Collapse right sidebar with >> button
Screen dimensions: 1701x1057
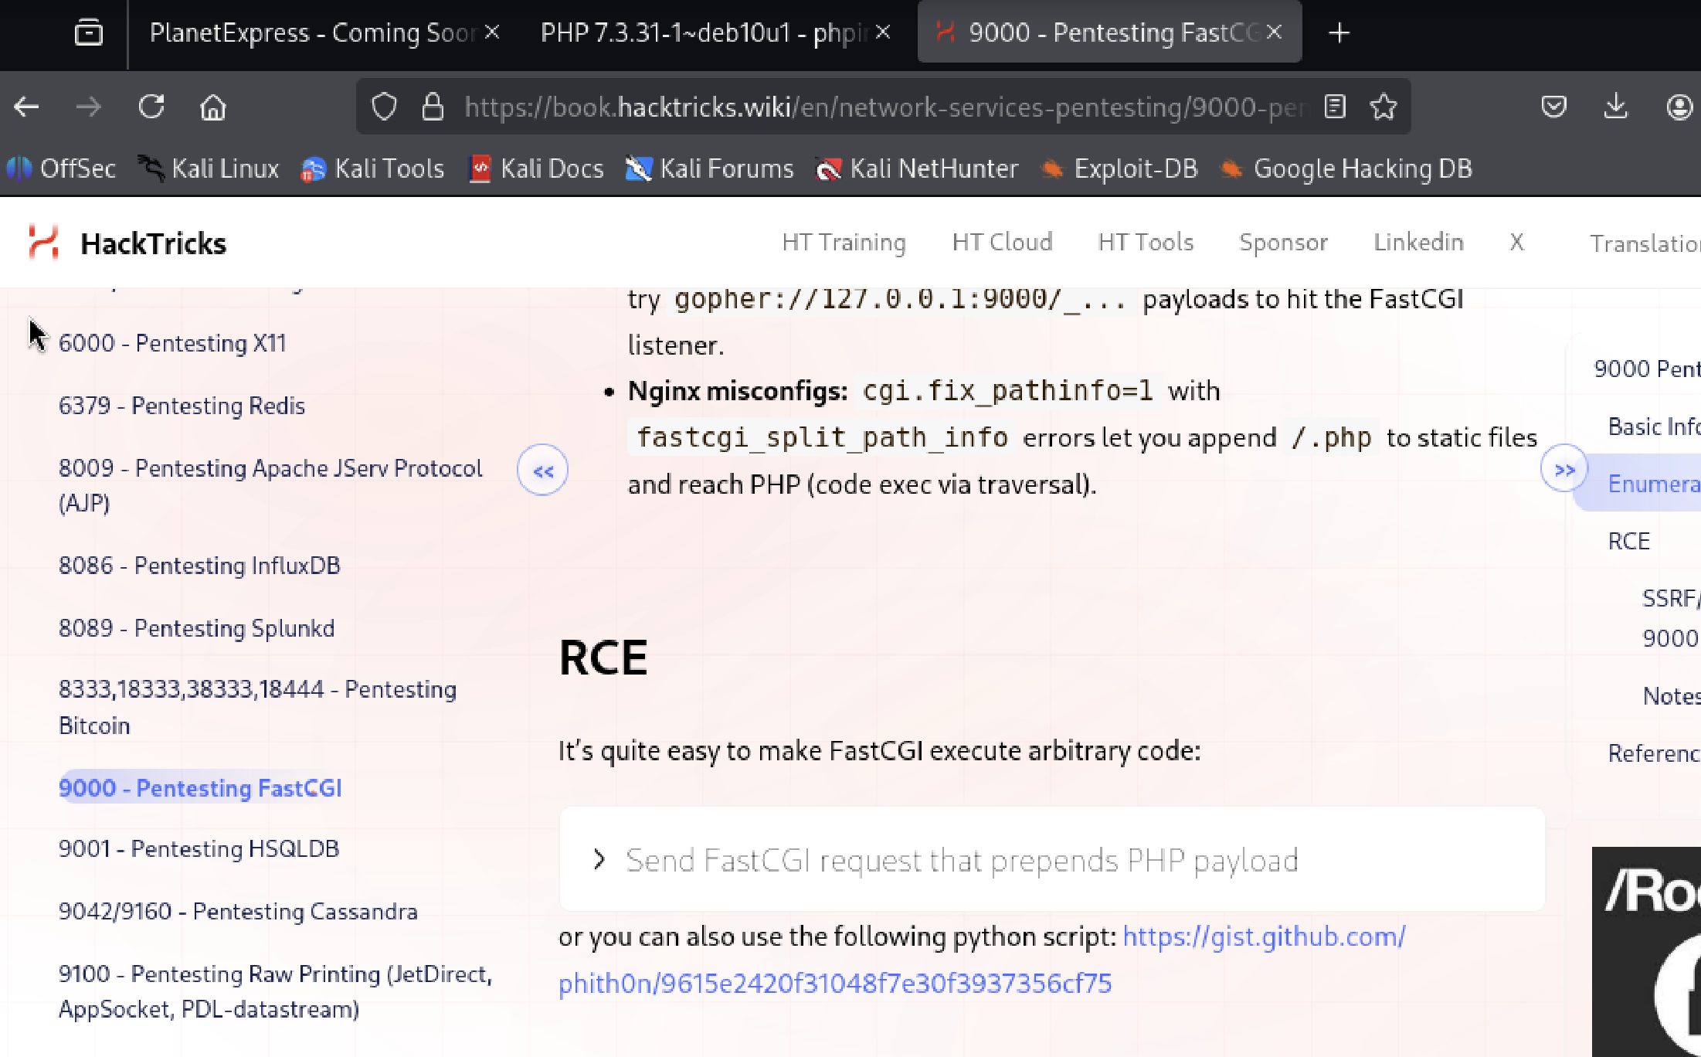point(1564,469)
